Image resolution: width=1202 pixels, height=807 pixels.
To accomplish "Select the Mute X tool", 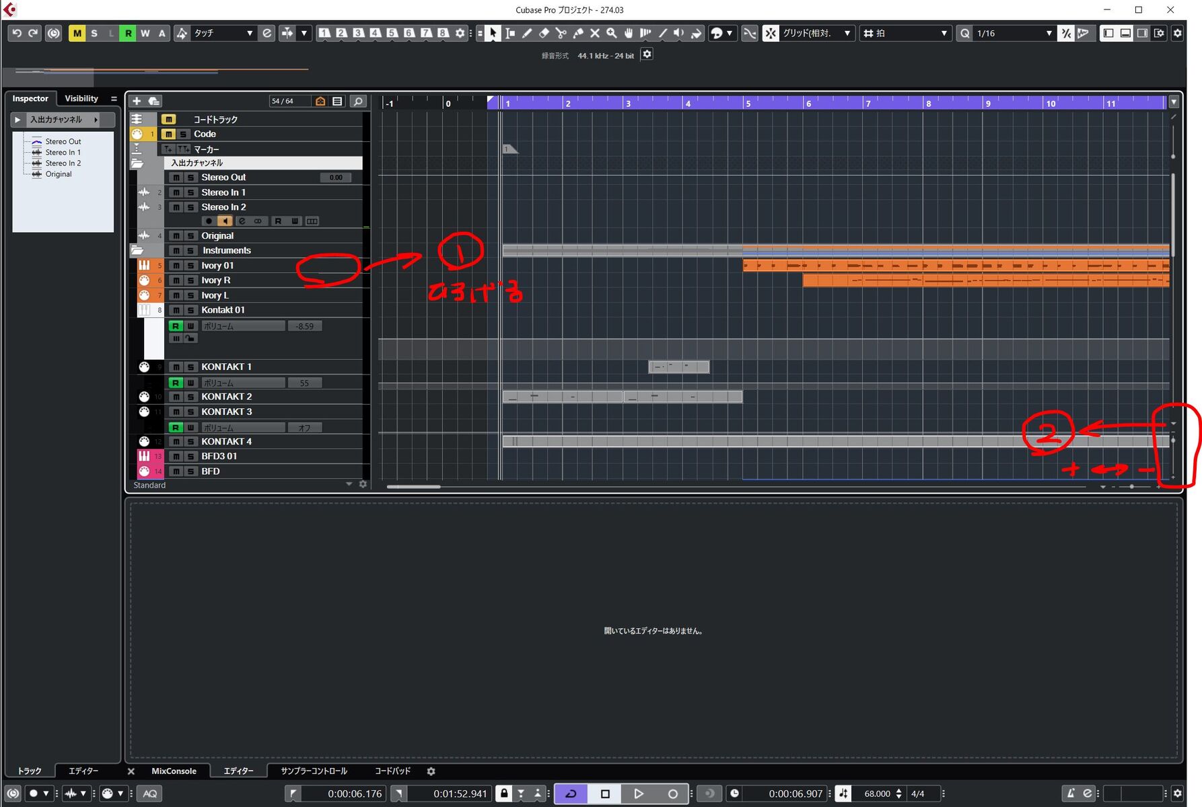I will [x=594, y=33].
